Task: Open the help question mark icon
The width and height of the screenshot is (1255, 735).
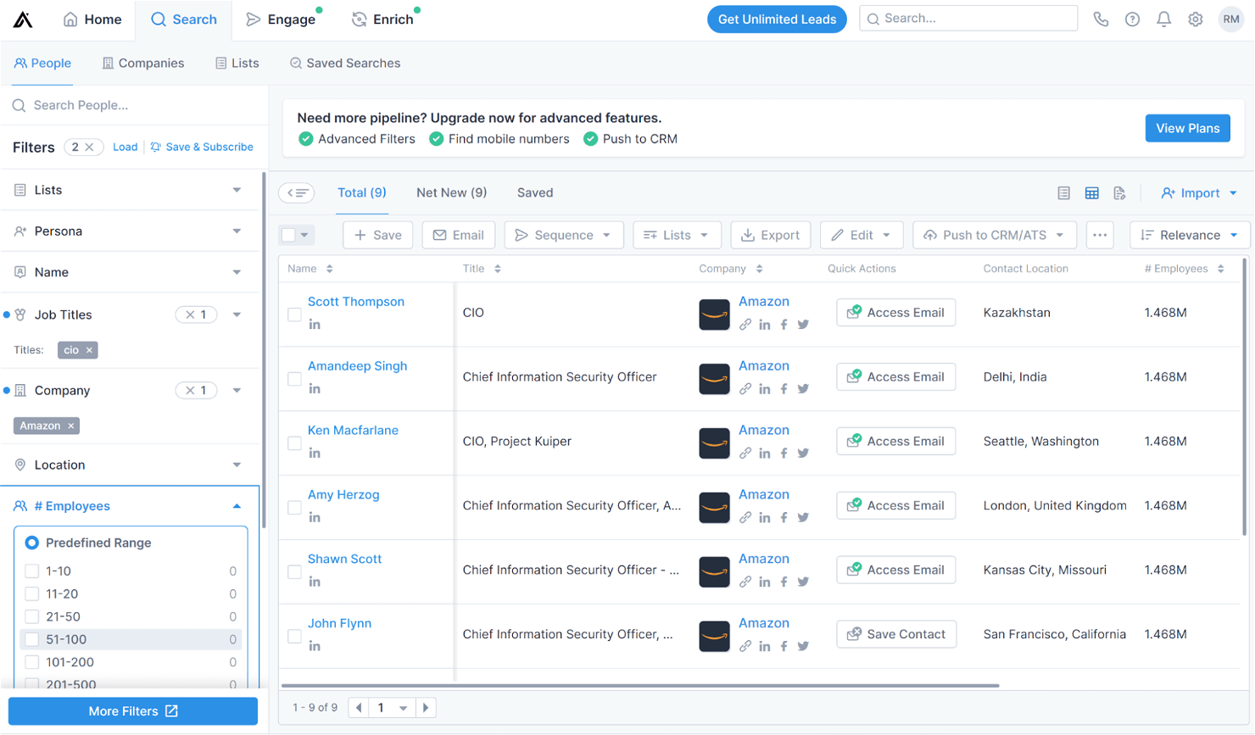Action: tap(1132, 19)
